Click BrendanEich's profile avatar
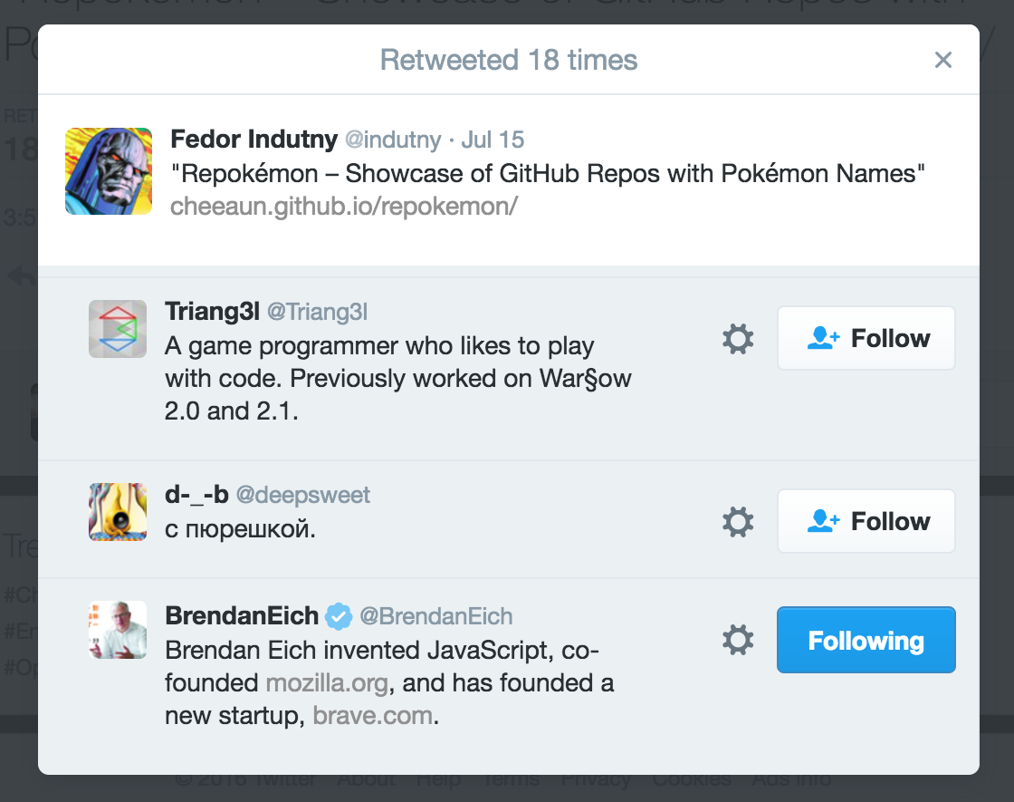The width and height of the screenshot is (1014, 802). [118, 630]
